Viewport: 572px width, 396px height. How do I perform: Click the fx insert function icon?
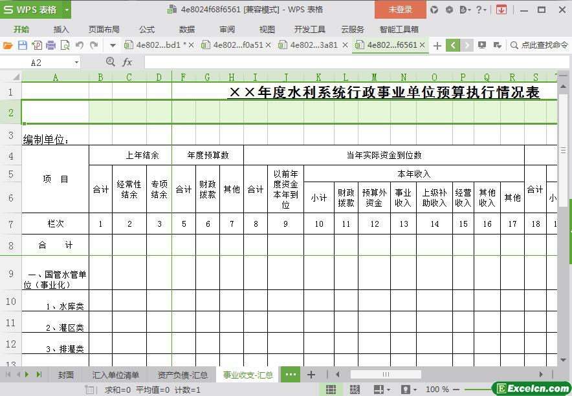tap(127, 62)
